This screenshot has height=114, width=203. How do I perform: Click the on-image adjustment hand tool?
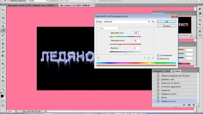[98, 58]
